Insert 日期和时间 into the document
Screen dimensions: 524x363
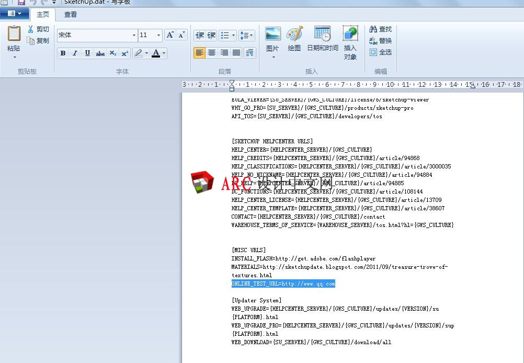click(323, 39)
